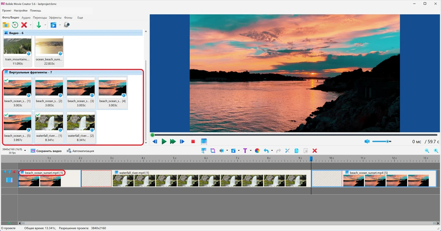This screenshot has height=231, width=441.
Task: Switch to the Аудио tab
Action: coord(26,18)
